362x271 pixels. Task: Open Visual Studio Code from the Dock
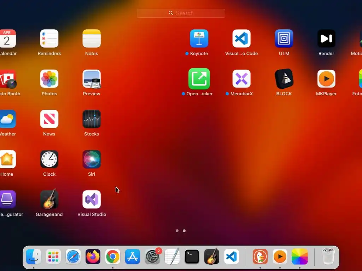pos(232,257)
